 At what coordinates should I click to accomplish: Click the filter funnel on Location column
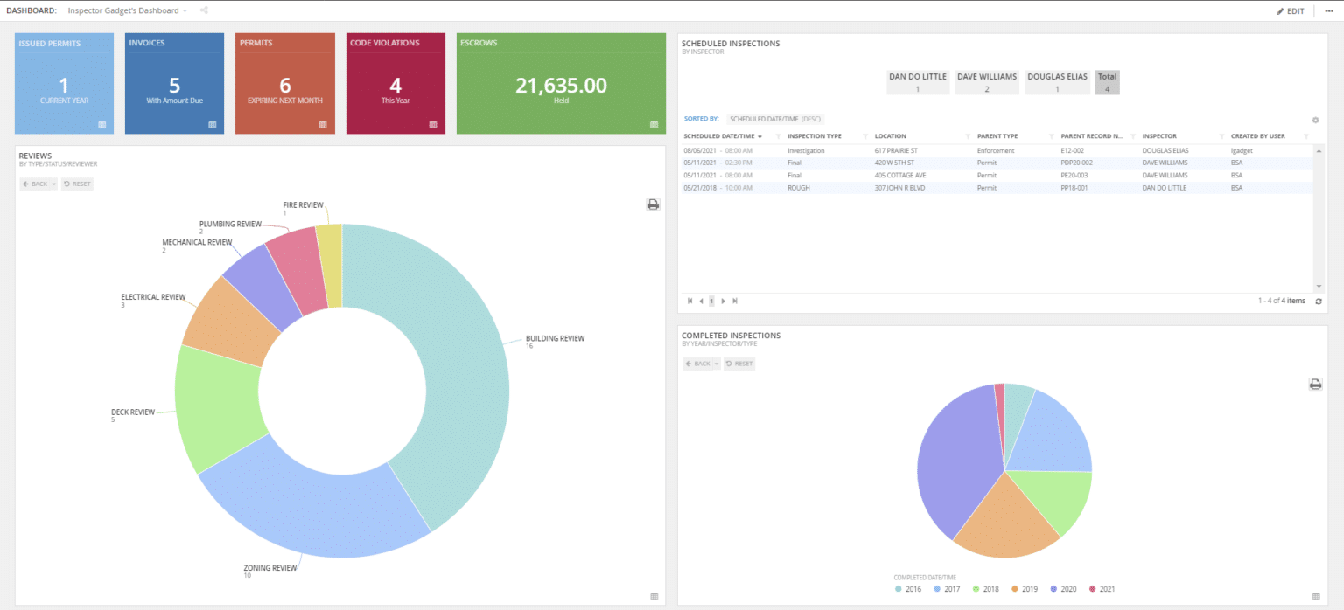tap(968, 135)
